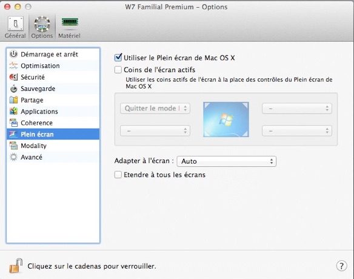The width and height of the screenshot is (354, 279).
Task: Select Démarrage et arrêt in sidebar
Action: coord(53,54)
